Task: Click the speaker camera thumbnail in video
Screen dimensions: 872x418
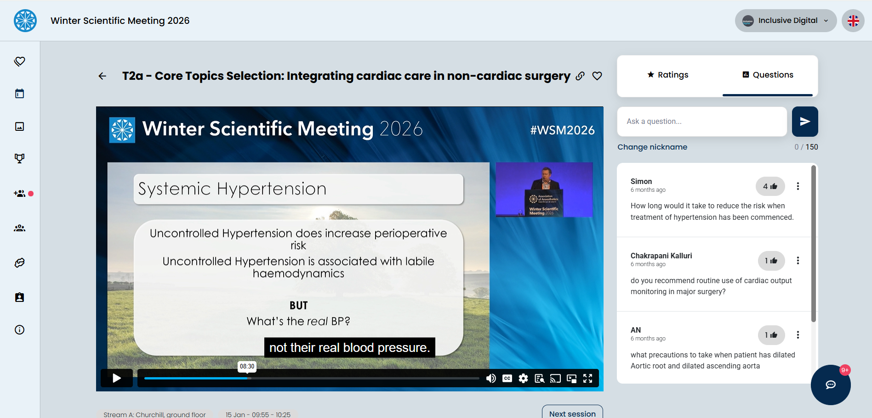Action: tap(544, 189)
